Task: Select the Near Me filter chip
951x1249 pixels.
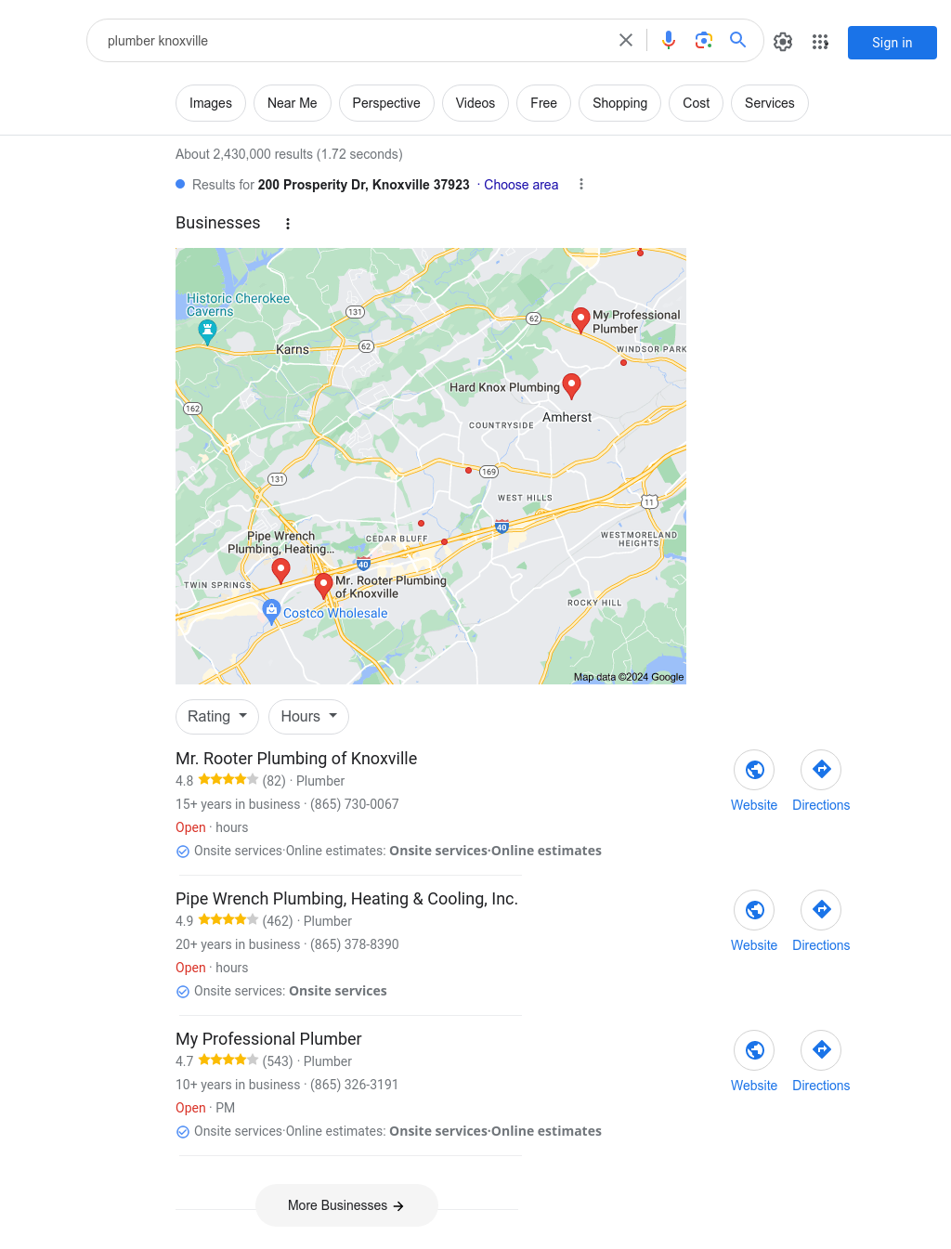Action: [x=293, y=103]
